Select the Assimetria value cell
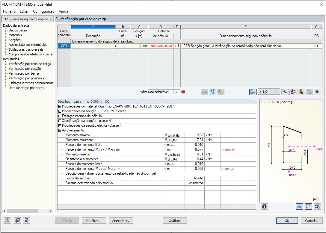Viewport: 326px width, 233px height. 194,183
